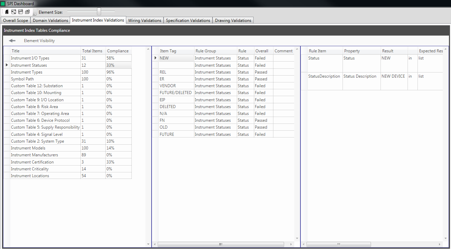451x249 pixels.
Task: Open Element Visibility options
Action: coord(39,41)
